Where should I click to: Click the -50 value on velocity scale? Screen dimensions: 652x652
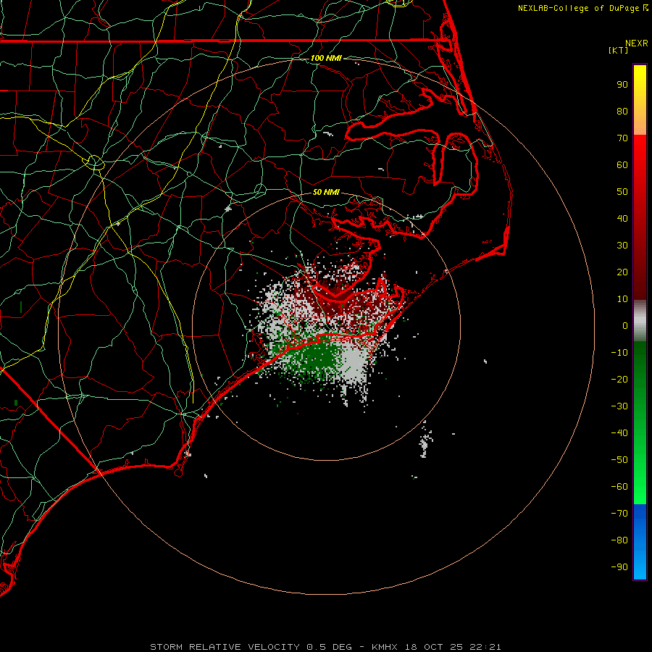click(x=619, y=460)
